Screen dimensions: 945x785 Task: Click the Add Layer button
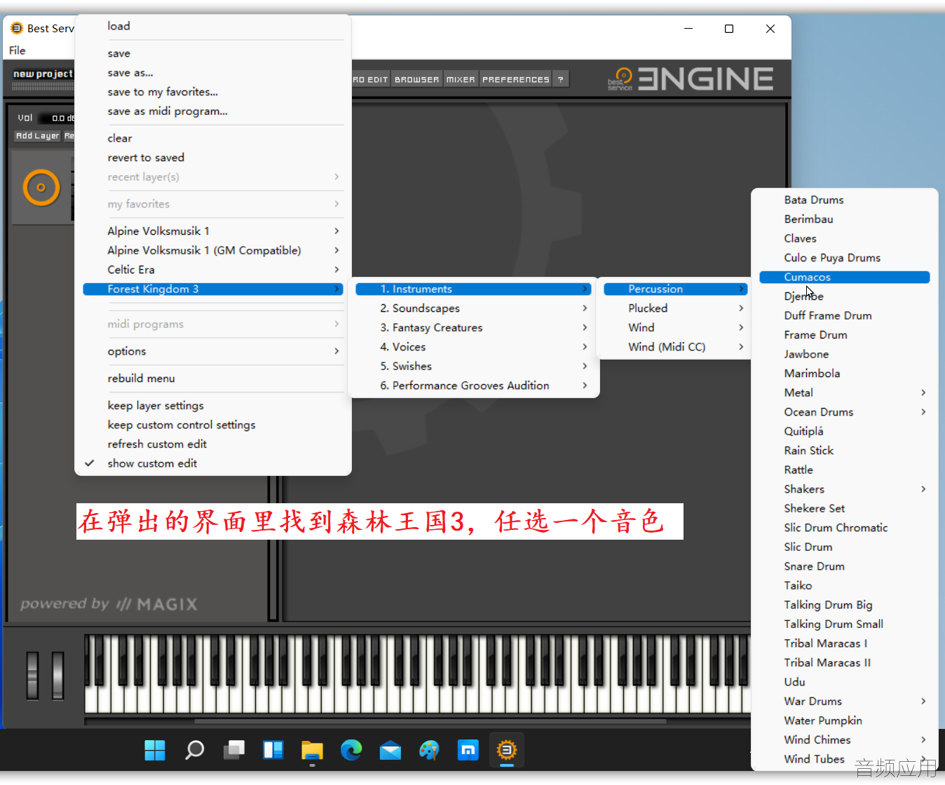tap(38, 136)
